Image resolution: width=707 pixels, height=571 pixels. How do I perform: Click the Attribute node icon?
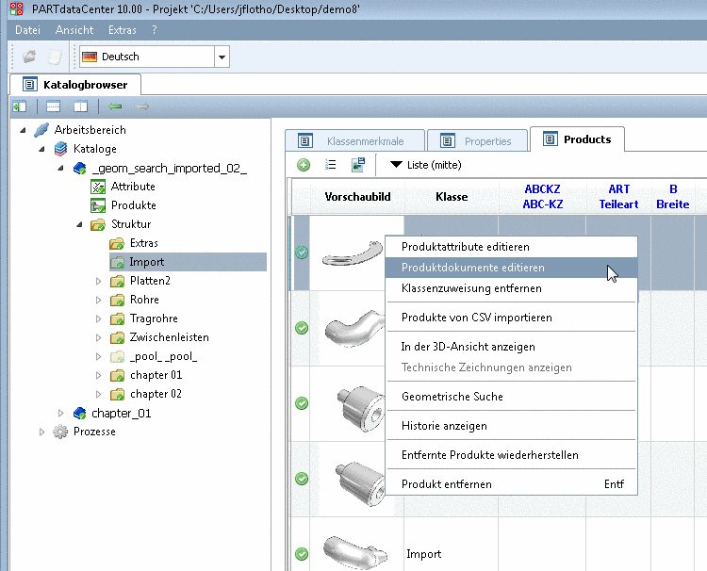coord(98,187)
